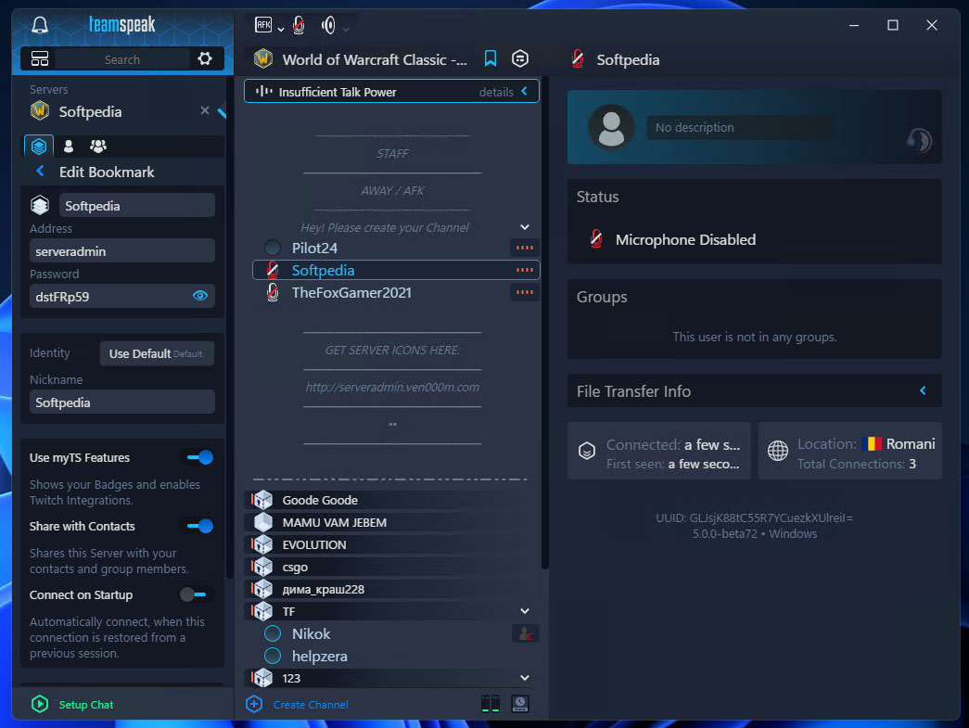Collapse the Insufficient Talk Power banner chevron
Screen dimensions: 969x728
click(525, 92)
